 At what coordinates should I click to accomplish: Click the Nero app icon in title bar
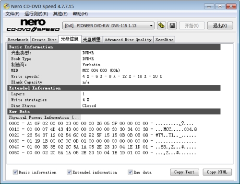click(x=7, y=6)
